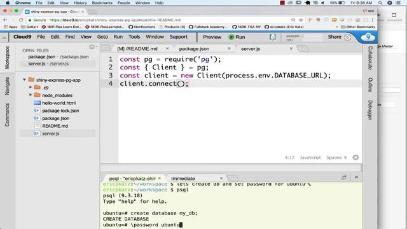The height and width of the screenshot is (229, 407).
Task: Click the package-lock.json file icon
Action: tap(37, 110)
